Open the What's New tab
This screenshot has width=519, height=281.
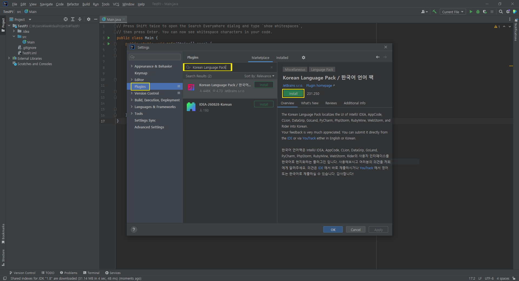(310, 103)
